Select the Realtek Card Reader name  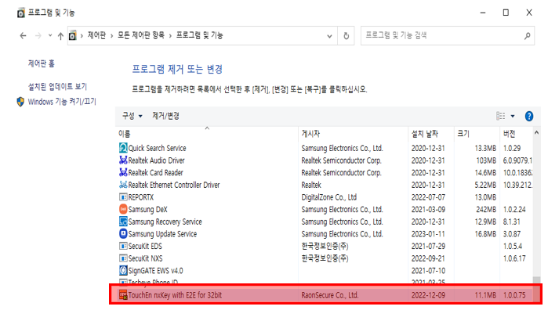[155, 172]
